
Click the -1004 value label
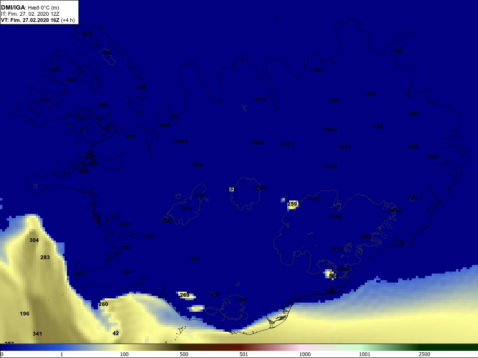pos(181,141)
